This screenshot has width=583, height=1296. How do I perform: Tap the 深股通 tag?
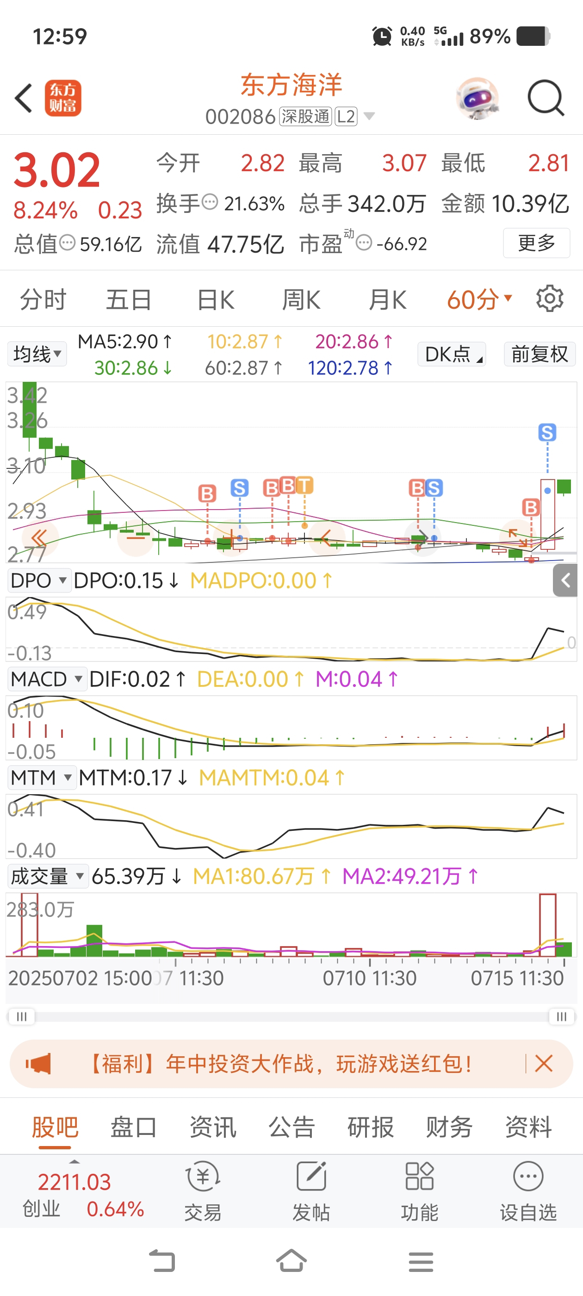pyautogui.click(x=305, y=116)
